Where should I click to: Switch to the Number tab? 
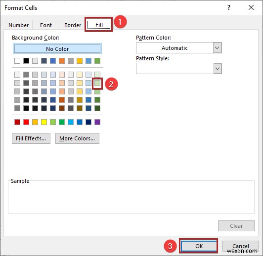pyautogui.click(x=18, y=25)
